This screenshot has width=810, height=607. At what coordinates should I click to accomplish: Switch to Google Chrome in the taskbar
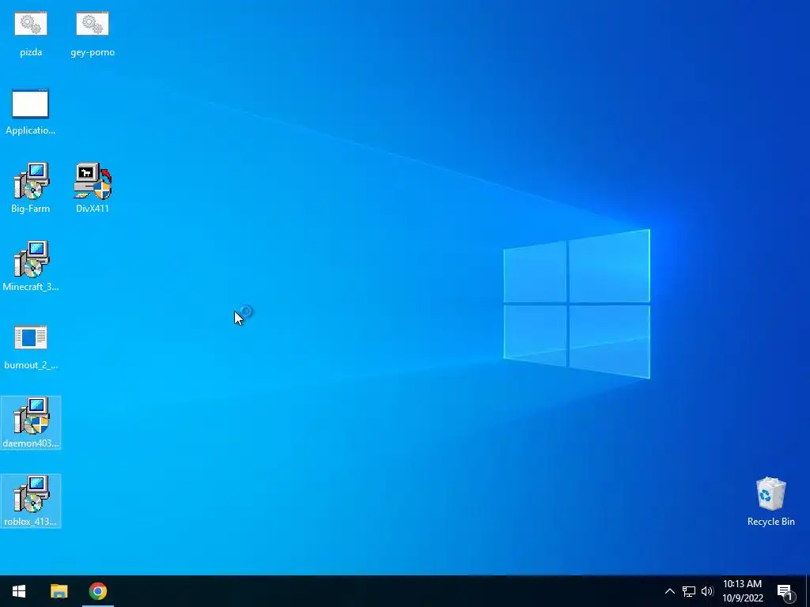pyautogui.click(x=97, y=591)
